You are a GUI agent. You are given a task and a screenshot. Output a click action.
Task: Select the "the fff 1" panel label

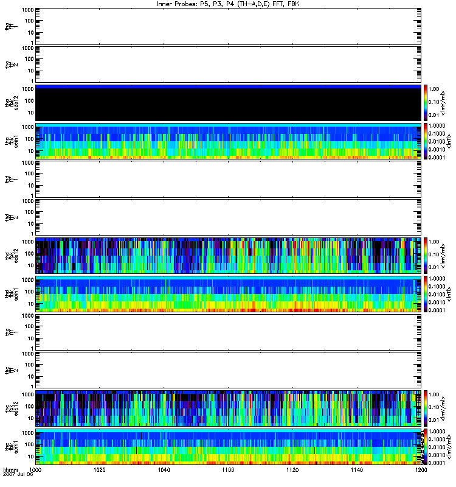point(11,332)
